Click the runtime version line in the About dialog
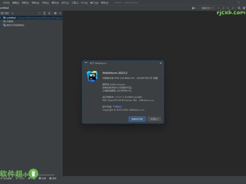 (x=122, y=97)
